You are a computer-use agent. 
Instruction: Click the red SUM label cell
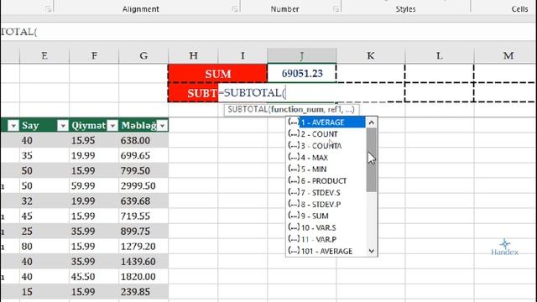click(218, 74)
